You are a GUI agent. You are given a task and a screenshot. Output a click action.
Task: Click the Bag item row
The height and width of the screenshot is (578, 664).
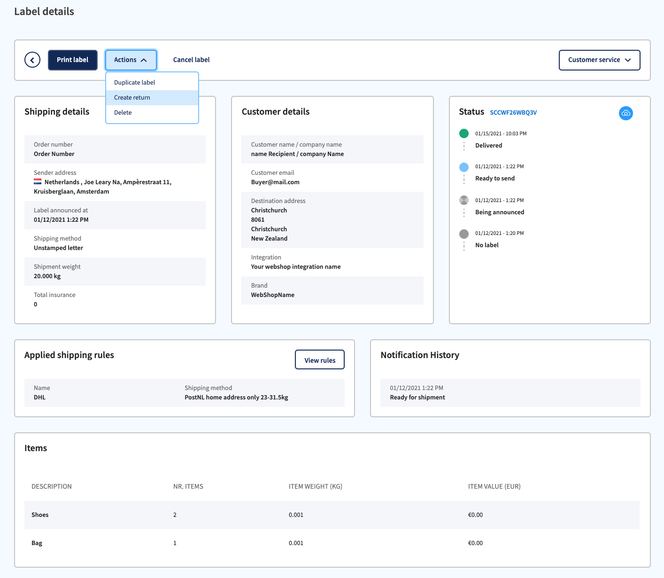point(332,543)
